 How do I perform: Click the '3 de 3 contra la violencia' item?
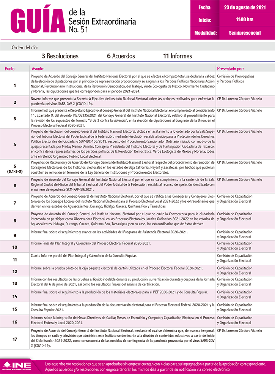point(123,118)
